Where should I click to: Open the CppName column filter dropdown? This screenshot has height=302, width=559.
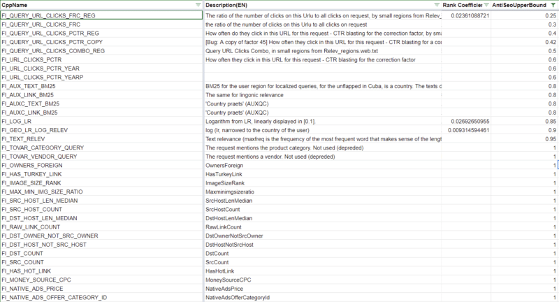pyautogui.click(x=198, y=5)
